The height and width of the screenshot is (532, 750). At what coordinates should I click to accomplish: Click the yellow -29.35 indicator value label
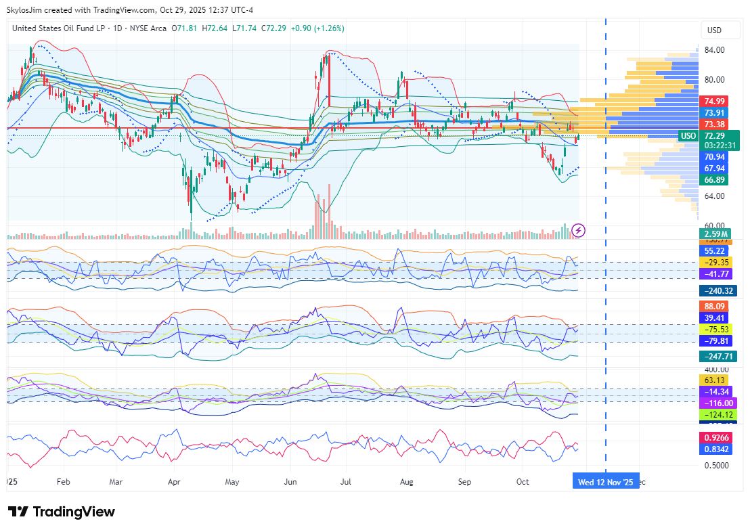715,262
